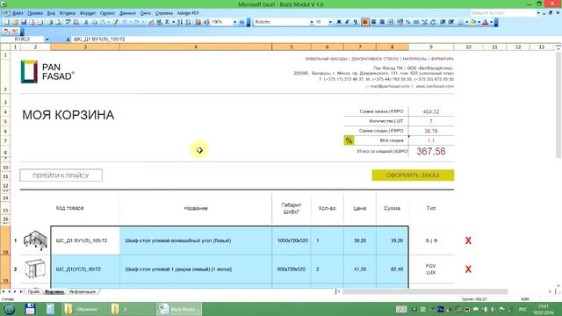
Task: Click the Bold formatting icon
Action: [x=339, y=22]
